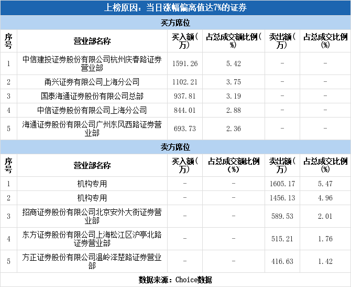The height and width of the screenshot is (287, 351).
Task: Select 方正证券股份有限公司温岭泽楚路证券营业部 cell
Action: [x=92, y=261]
